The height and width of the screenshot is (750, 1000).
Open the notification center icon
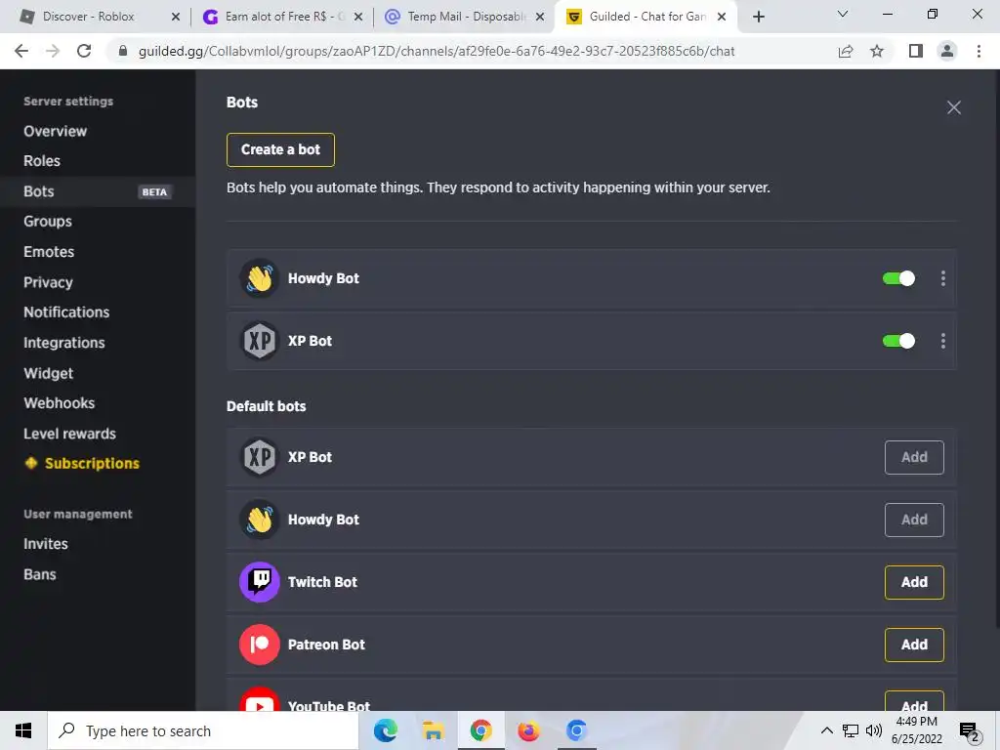[970, 731]
